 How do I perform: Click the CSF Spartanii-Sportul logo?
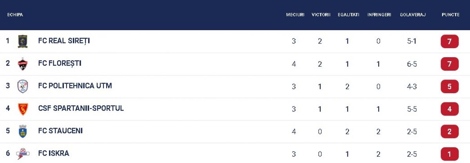pos(23,109)
